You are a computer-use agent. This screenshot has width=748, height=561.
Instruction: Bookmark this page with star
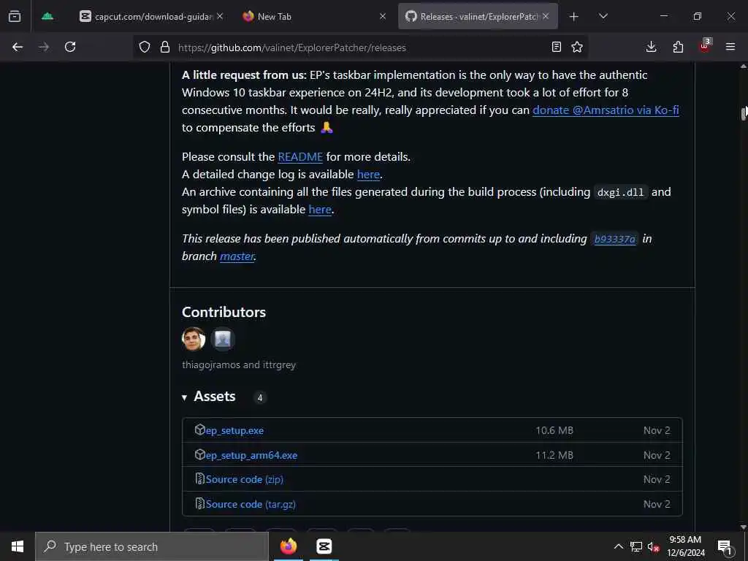pos(577,47)
